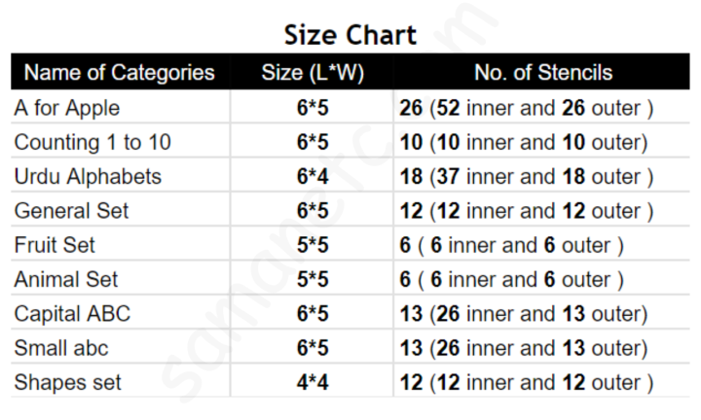Click the Counting 1 to 10 category cell
This screenshot has width=701, height=420.
click(92, 142)
